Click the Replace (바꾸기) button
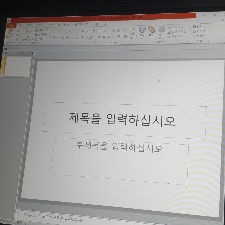 point(200,31)
